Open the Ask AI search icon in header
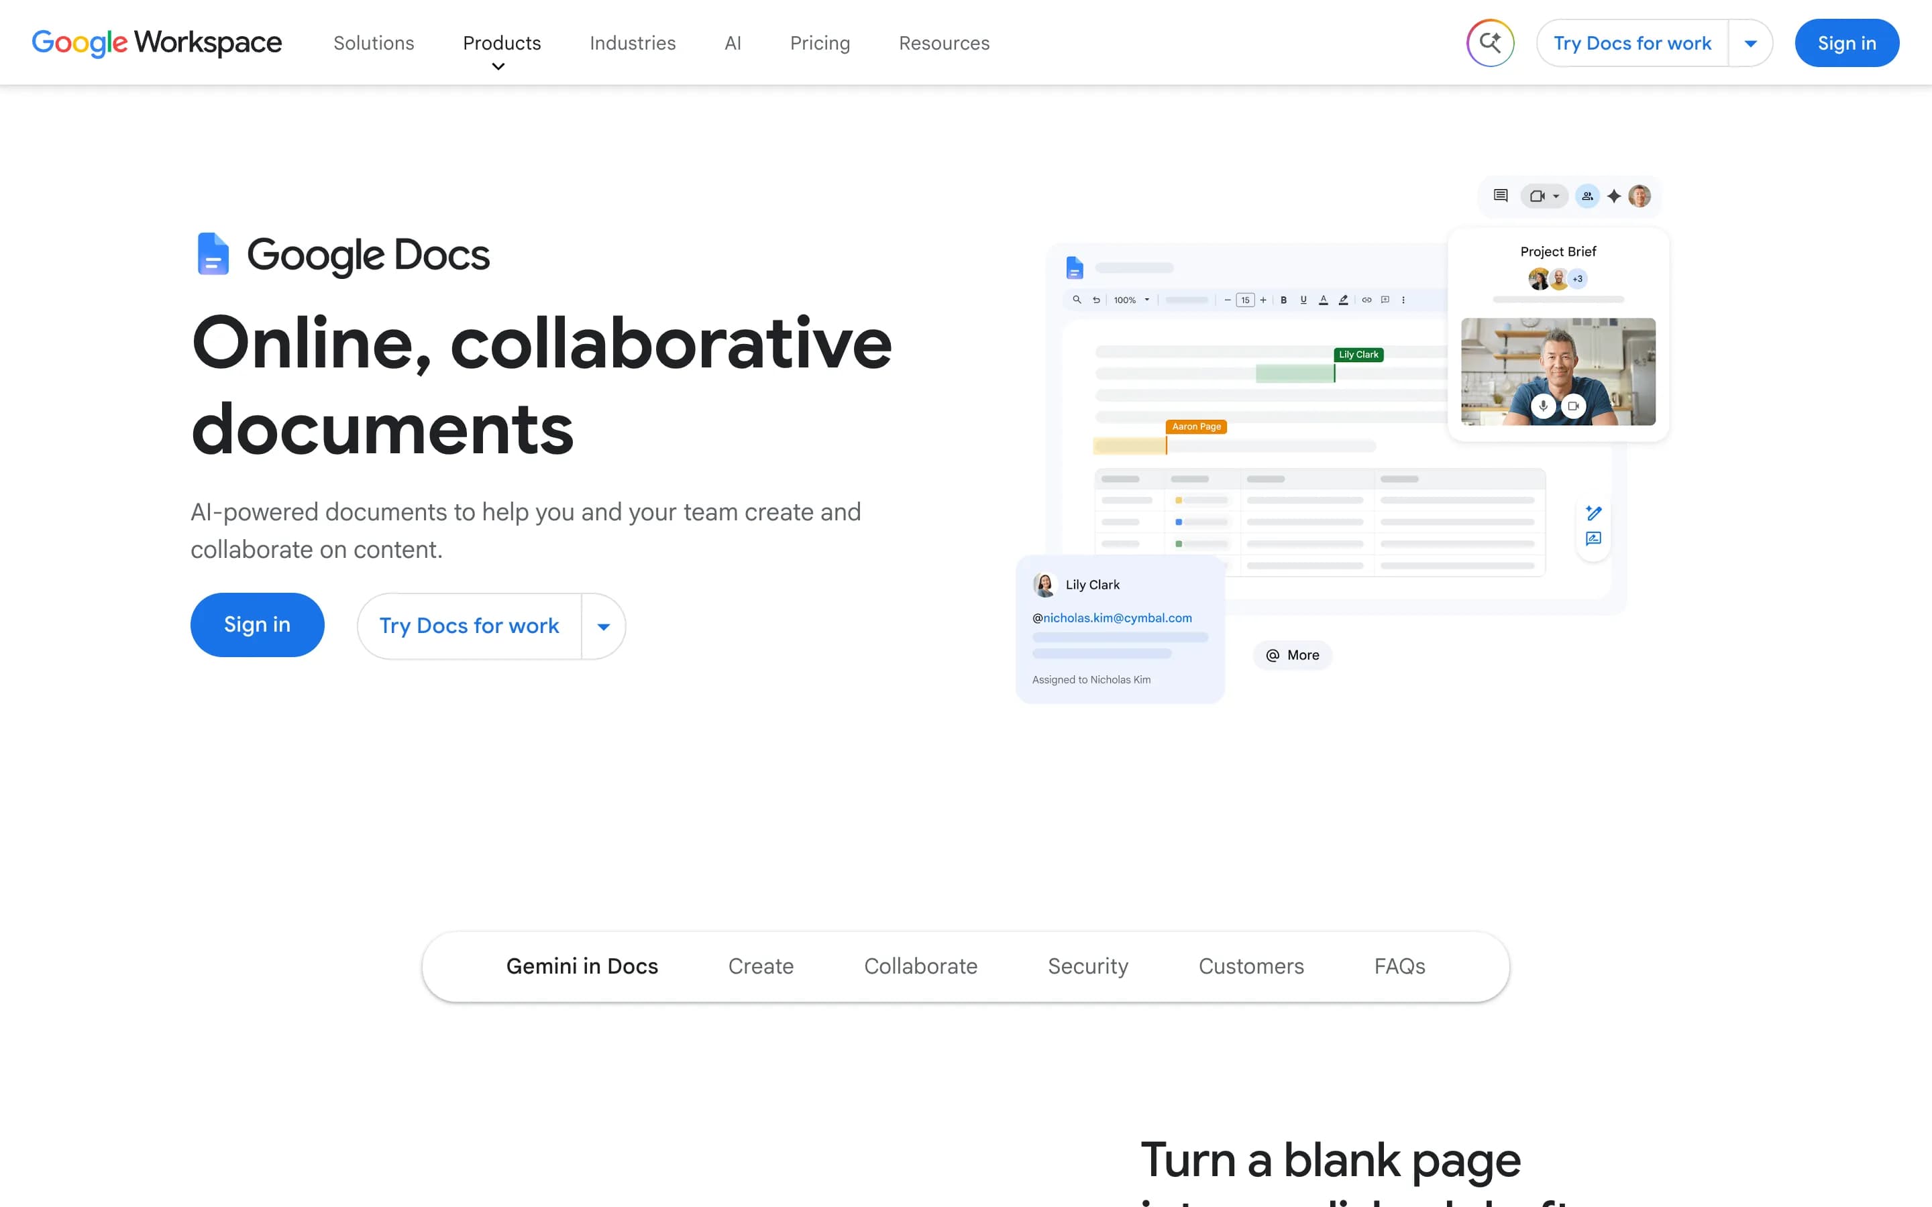1932x1207 pixels. pos(1490,43)
